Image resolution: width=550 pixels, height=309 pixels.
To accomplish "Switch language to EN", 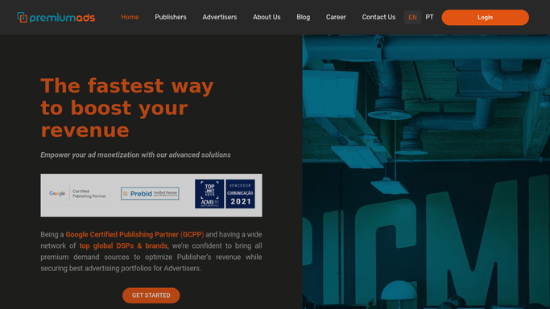I will click(x=412, y=17).
